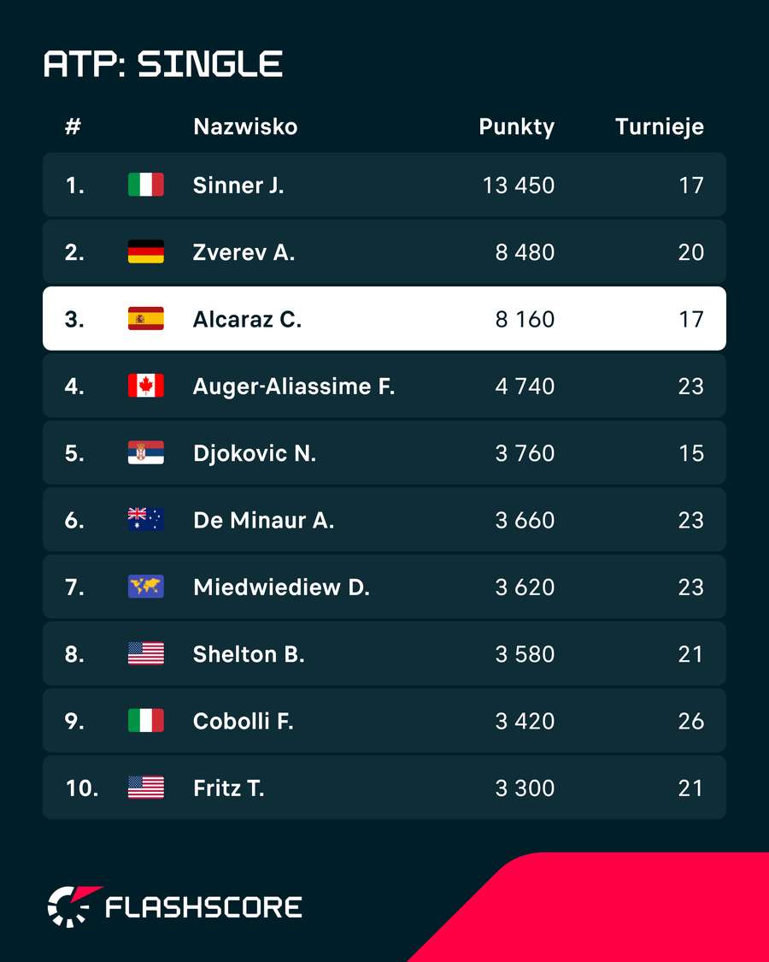769x962 pixels.
Task: Click Sinner's 13 450 points value
Action: pos(519,186)
